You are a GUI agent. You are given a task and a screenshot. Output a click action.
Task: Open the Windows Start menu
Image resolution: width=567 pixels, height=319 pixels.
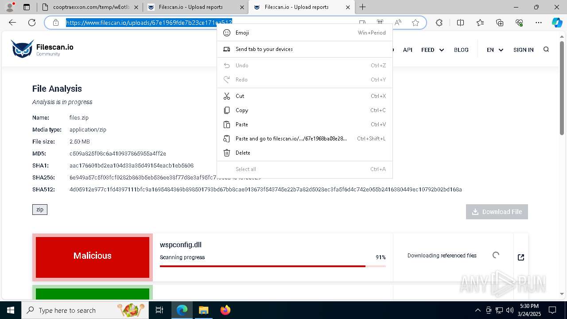point(10,310)
